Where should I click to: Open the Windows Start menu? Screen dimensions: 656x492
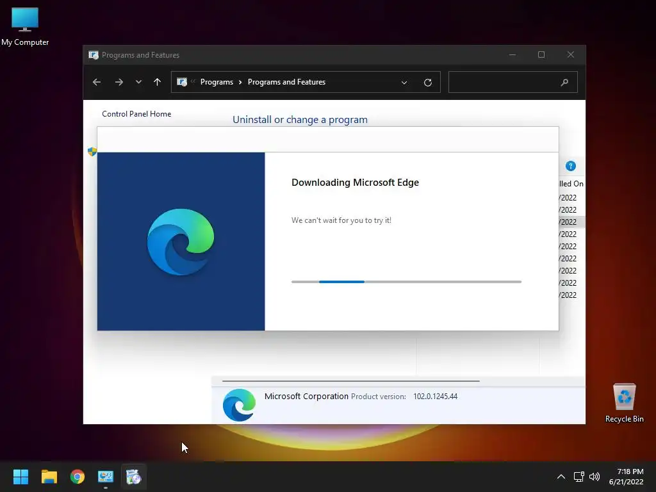pyautogui.click(x=20, y=477)
